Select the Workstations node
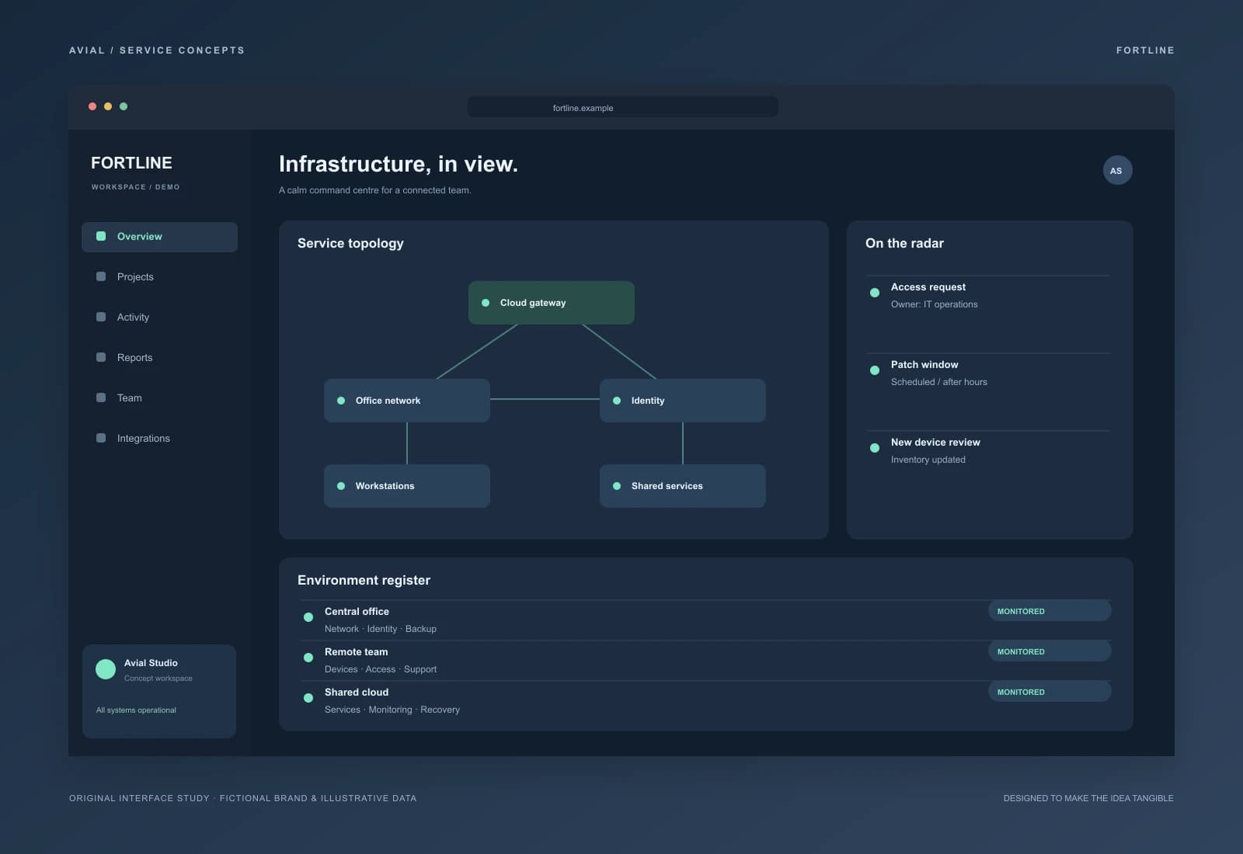This screenshot has width=1243, height=854. tap(407, 486)
